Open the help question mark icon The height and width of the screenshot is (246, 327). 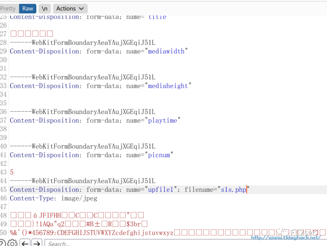tap(2, 243)
